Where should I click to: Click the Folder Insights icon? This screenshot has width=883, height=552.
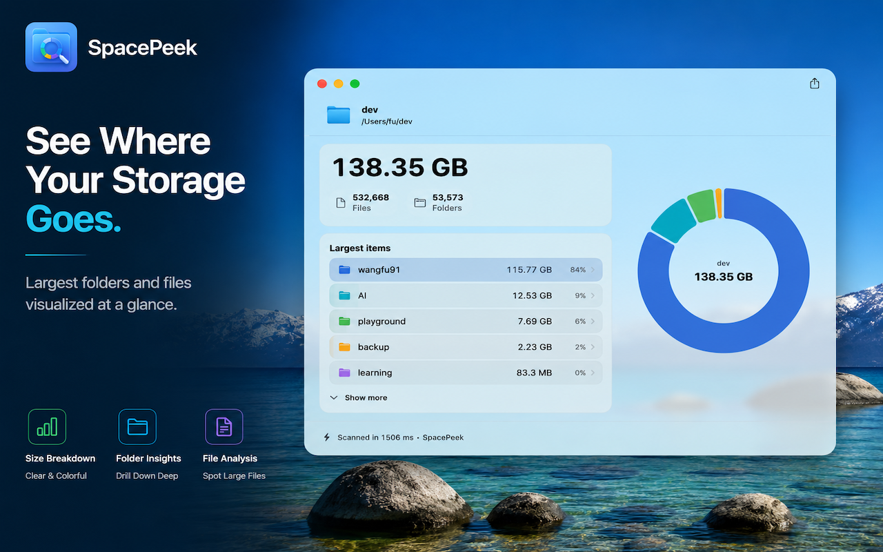tap(137, 426)
